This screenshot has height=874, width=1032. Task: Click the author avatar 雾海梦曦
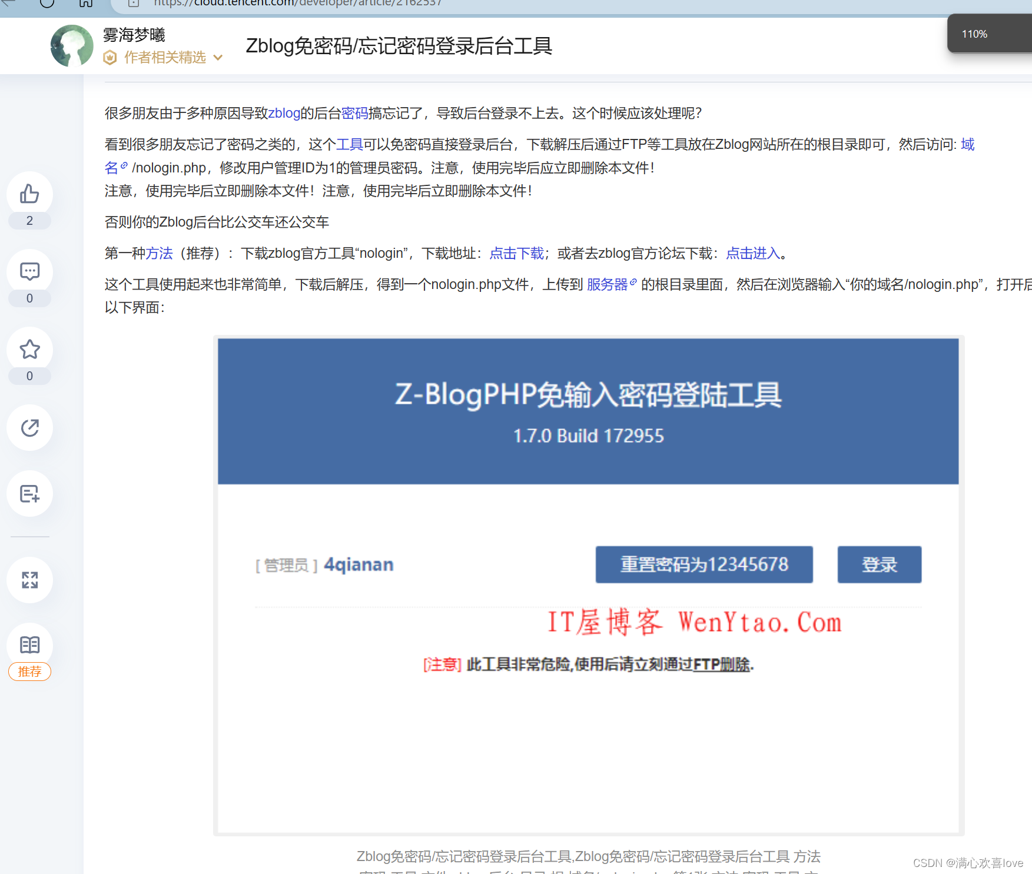click(x=72, y=46)
